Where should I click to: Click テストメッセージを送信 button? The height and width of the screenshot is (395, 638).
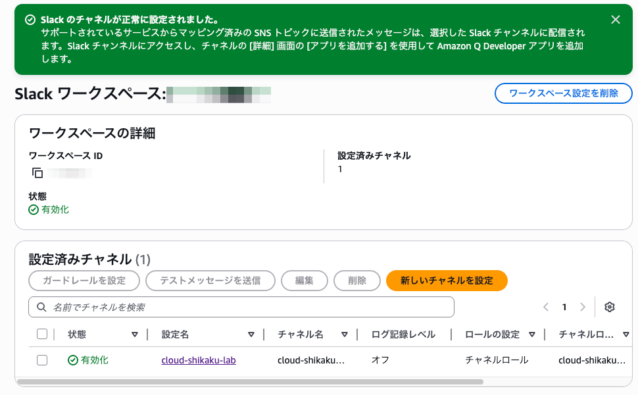(210, 281)
